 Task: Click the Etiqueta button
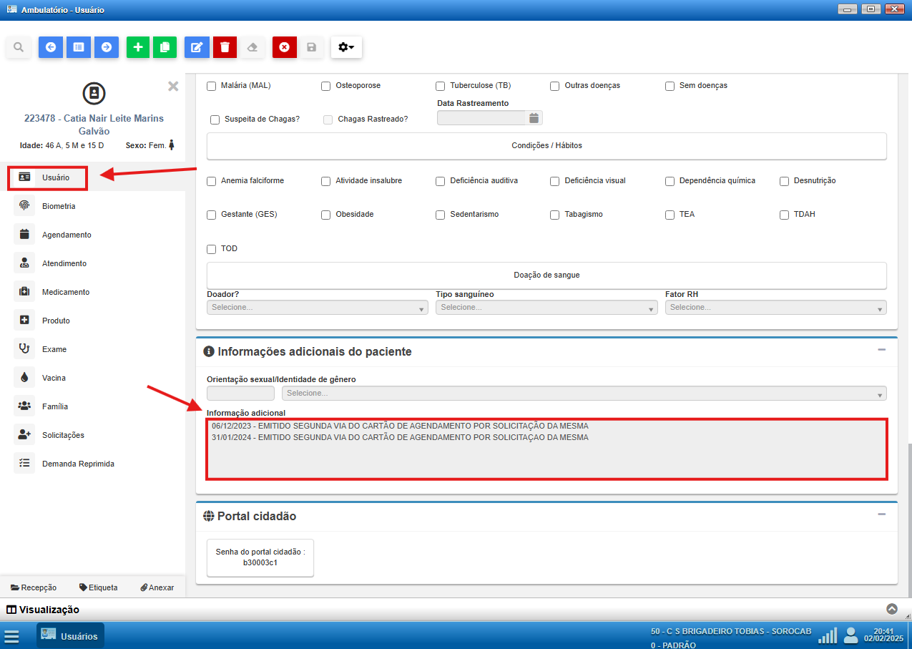tap(99, 587)
